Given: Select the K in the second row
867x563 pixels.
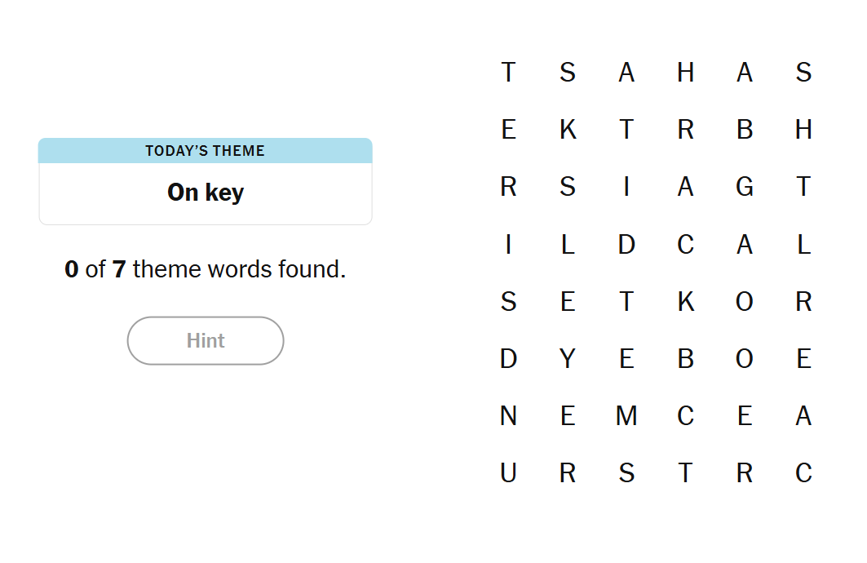Looking at the screenshot, I should point(568,129).
